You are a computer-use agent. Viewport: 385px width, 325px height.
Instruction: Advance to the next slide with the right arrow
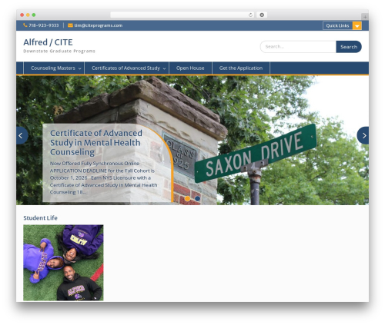coord(363,135)
